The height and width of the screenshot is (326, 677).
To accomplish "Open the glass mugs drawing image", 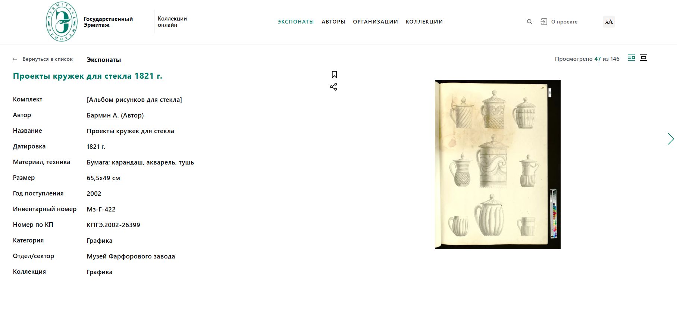I will (498, 164).
